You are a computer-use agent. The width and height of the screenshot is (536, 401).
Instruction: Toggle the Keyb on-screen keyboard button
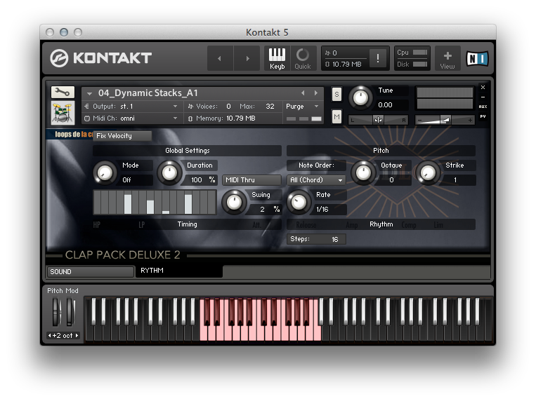[277, 59]
